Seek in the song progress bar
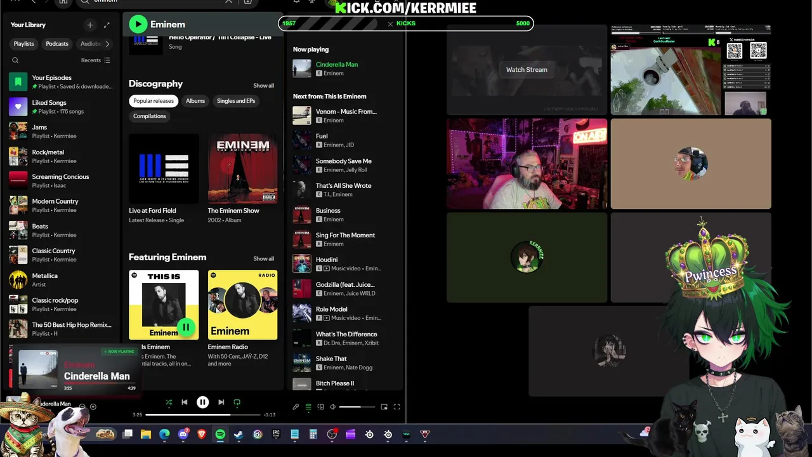 point(202,414)
